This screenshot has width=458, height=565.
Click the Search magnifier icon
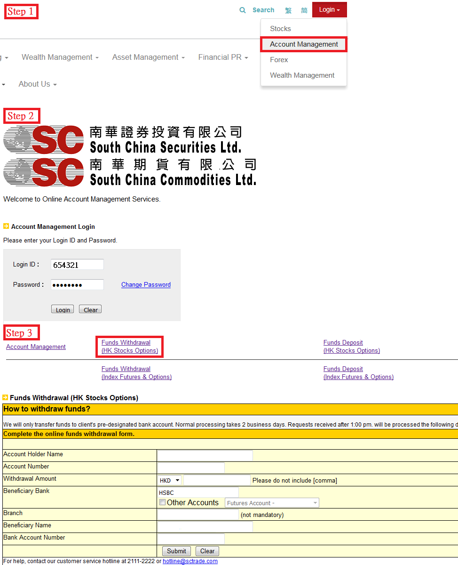[243, 10]
